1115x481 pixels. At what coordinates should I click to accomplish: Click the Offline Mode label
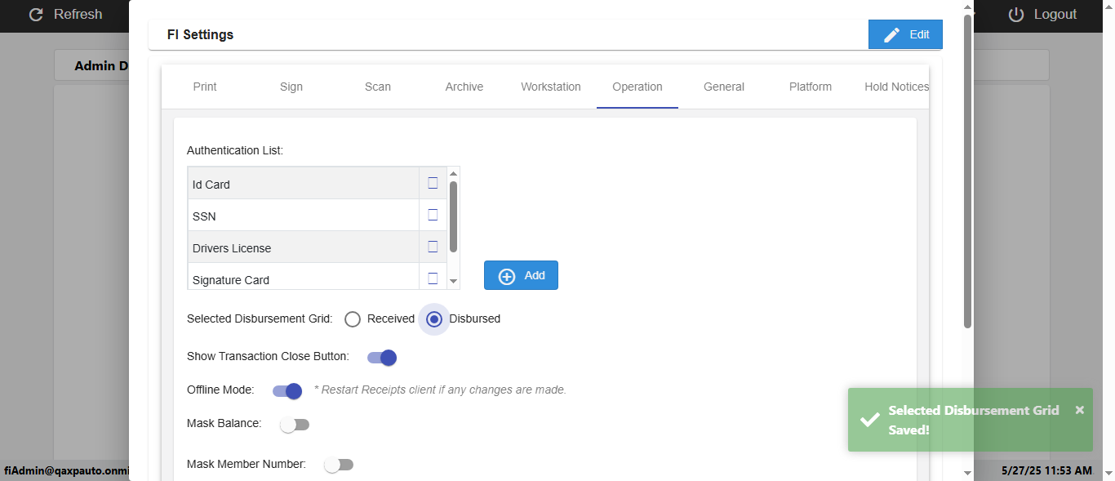[220, 390]
